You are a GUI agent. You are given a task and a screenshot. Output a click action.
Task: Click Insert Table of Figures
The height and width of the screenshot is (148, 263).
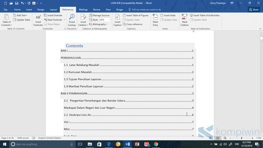pyautogui.click(x=136, y=15)
